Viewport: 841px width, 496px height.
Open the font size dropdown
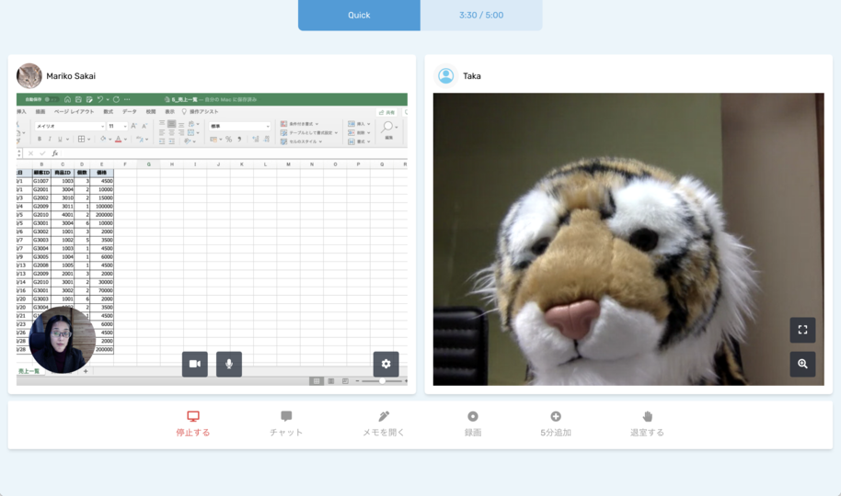(118, 127)
